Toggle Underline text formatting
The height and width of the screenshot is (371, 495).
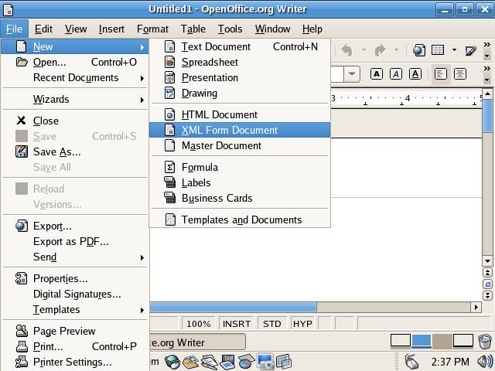pyautogui.click(x=415, y=74)
